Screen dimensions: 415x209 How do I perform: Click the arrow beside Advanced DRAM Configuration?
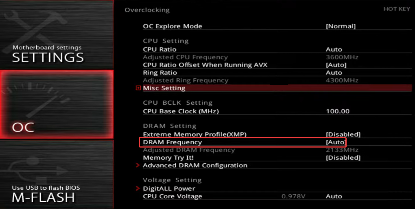[x=138, y=165]
